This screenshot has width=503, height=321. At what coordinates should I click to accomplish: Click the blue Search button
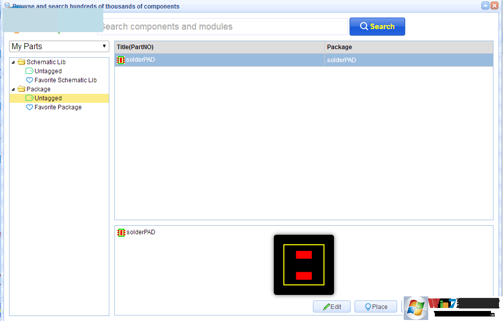[x=377, y=27]
